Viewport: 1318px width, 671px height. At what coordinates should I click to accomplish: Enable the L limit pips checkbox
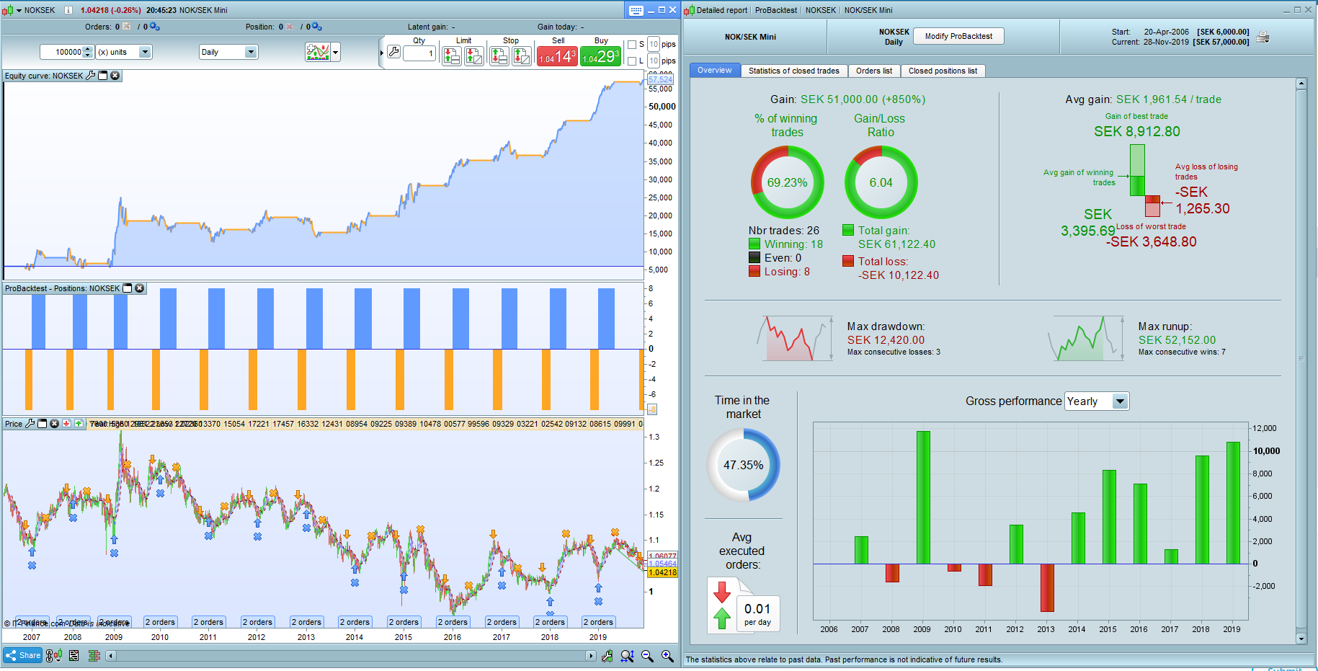tap(632, 61)
